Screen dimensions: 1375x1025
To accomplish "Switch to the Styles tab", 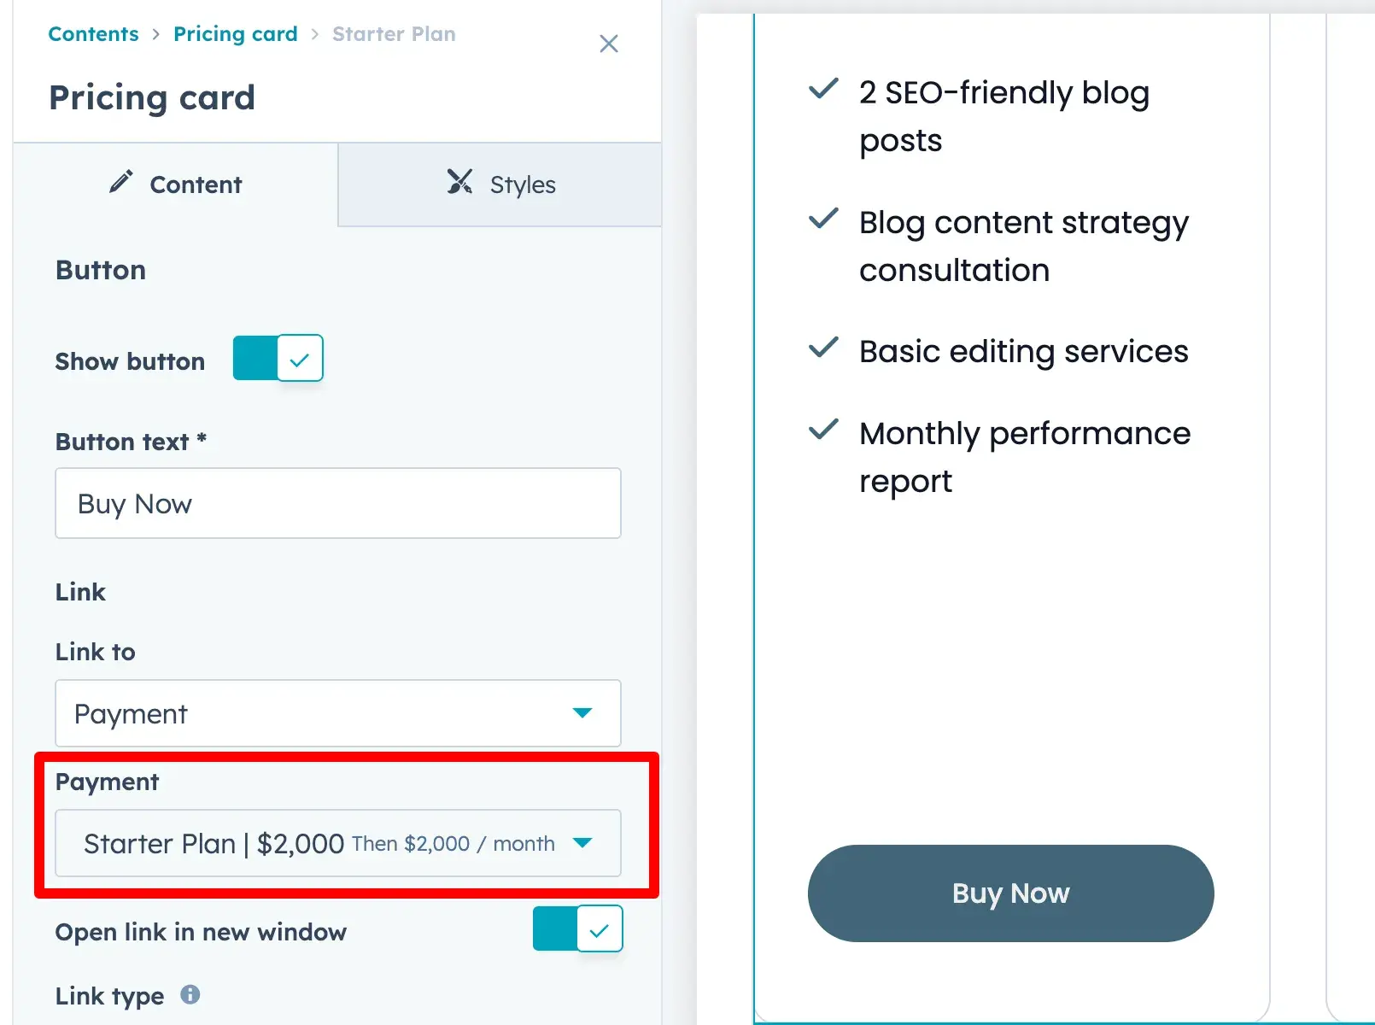I will point(500,184).
